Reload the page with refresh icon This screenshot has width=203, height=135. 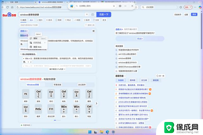click(8, 7)
